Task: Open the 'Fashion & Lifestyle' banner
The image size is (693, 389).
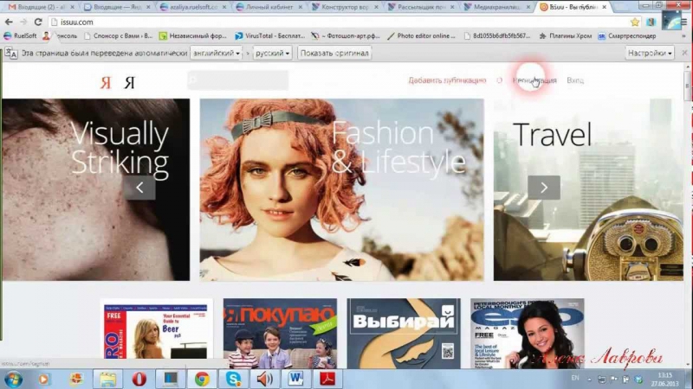Action: pyautogui.click(x=341, y=189)
